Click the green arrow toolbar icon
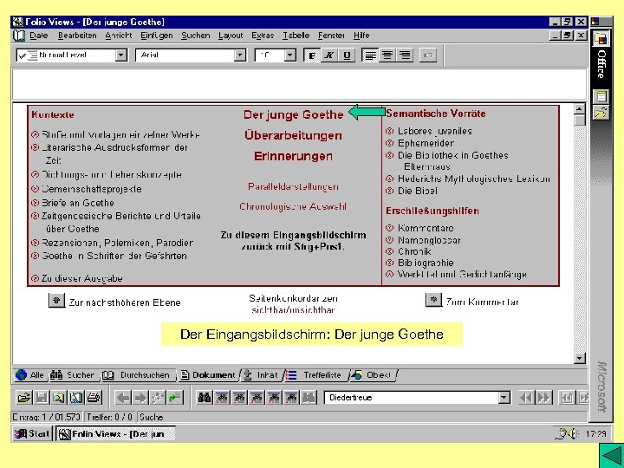Image resolution: width=624 pixels, height=468 pixels. coord(175,398)
